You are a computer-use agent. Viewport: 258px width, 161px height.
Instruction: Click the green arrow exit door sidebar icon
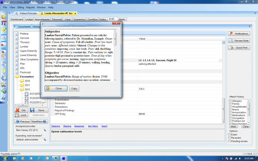(4, 91)
